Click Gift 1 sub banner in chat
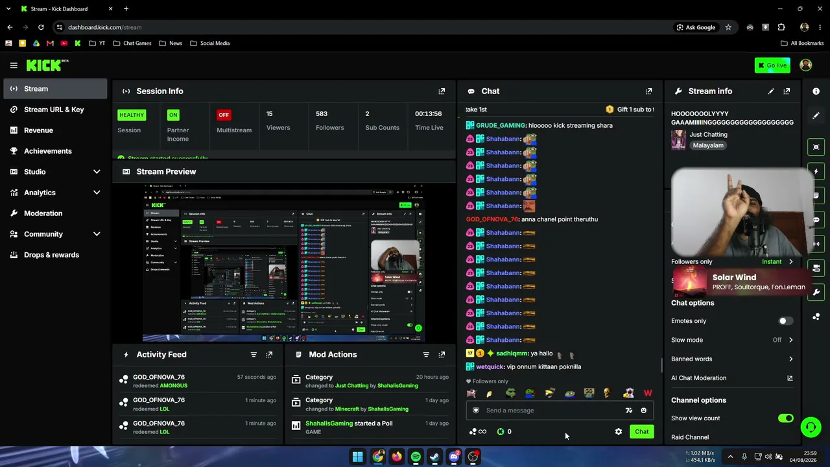 tap(630, 110)
